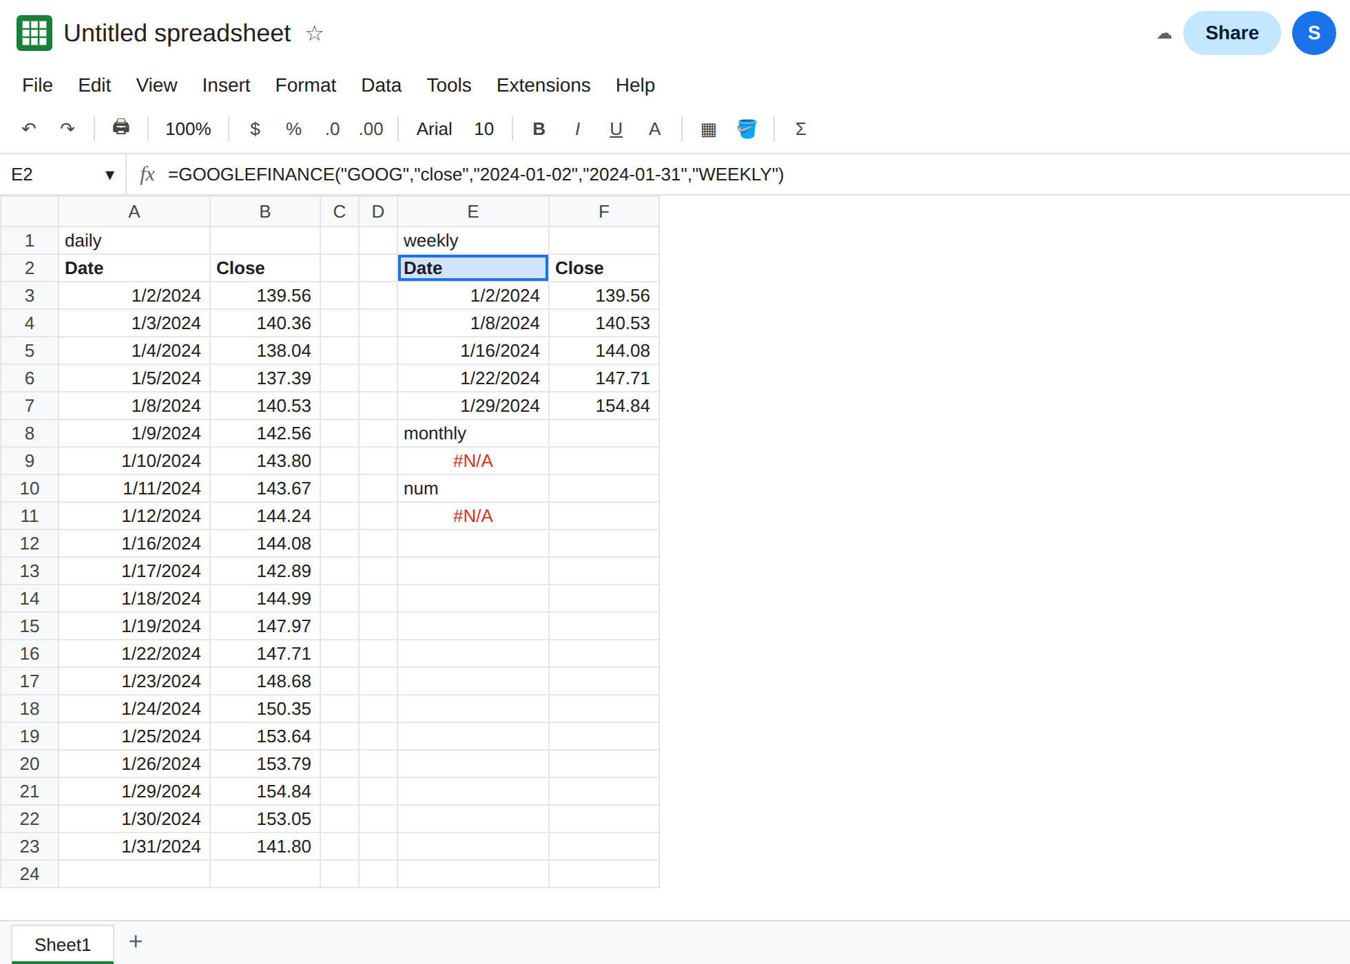
Task: Click the cloud save status icon
Action: pos(1165,34)
